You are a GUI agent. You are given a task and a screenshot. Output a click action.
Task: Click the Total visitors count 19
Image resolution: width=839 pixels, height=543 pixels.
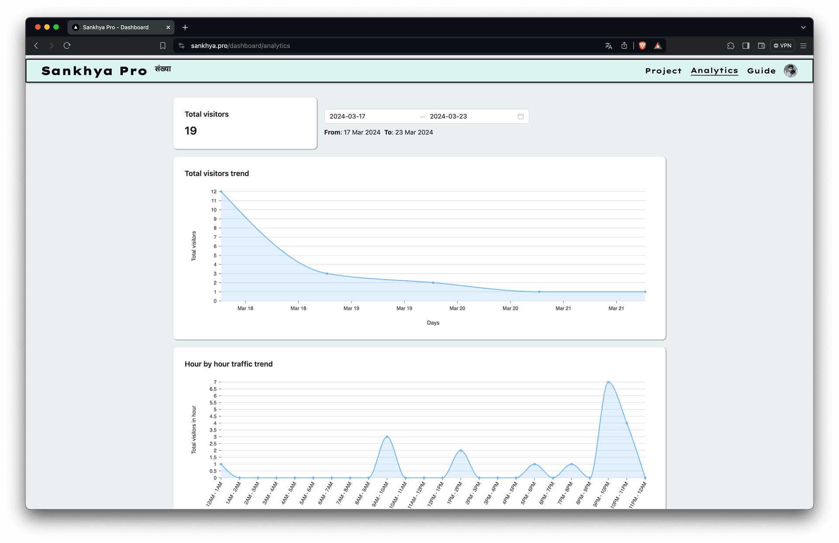(x=191, y=131)
